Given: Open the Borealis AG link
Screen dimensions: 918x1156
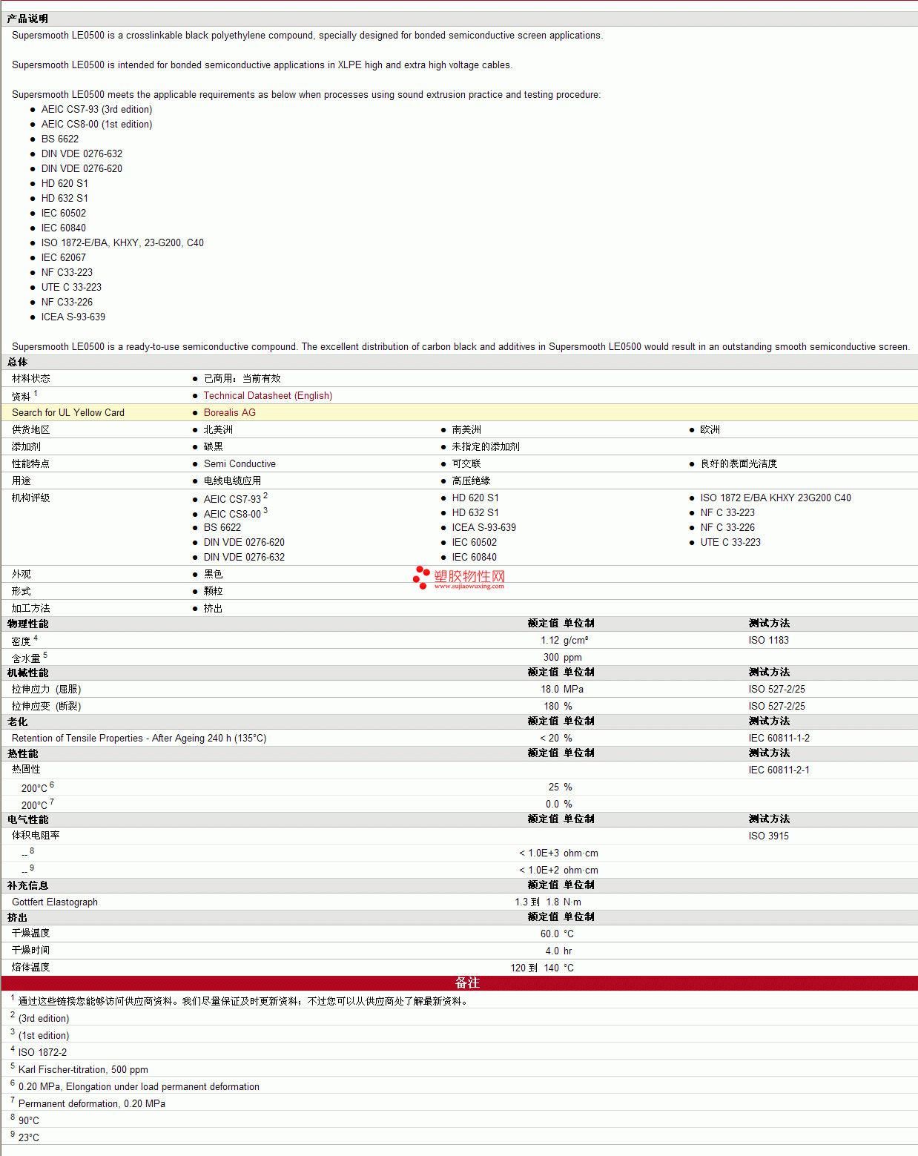Looking at the screenshot, I should [x=230, y=413].
